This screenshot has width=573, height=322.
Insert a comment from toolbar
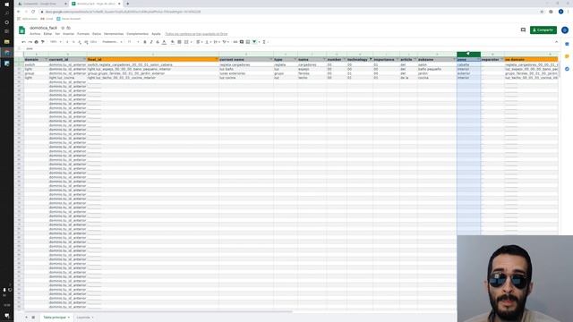click(242, 42)
